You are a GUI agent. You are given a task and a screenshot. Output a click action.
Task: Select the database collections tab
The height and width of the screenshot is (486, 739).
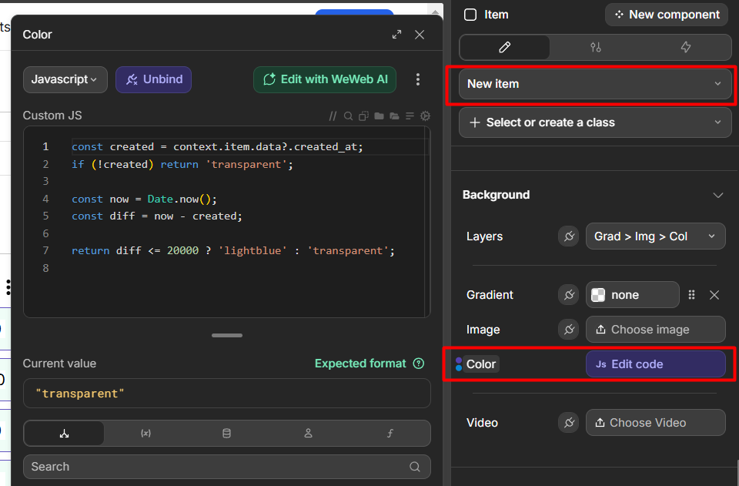tap(226, 433)
